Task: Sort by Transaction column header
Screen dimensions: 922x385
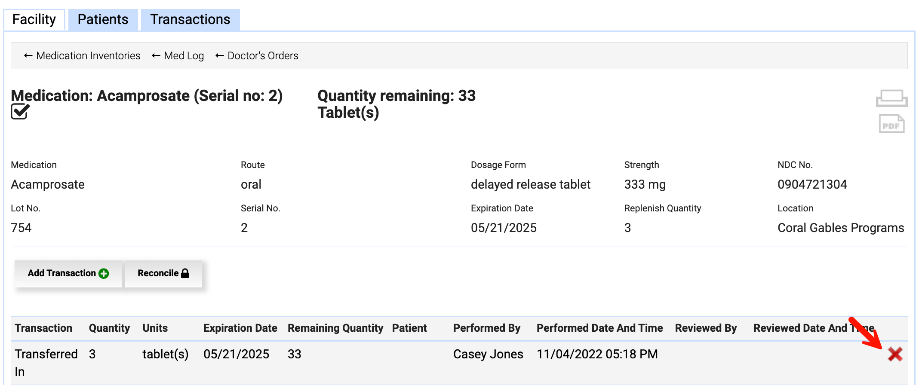Action: pos(43,328)
